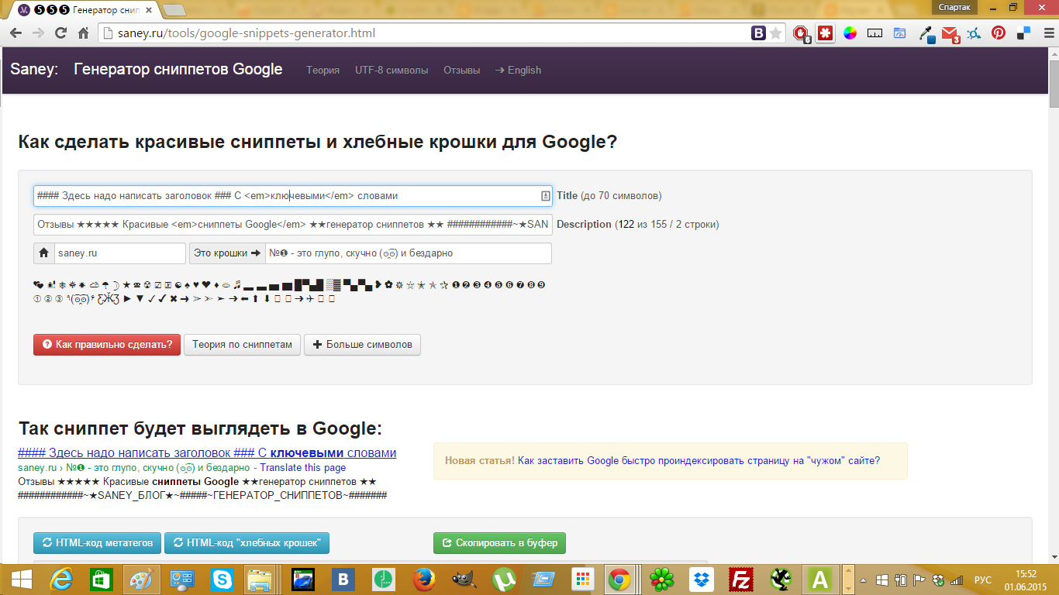Go to browser home page icon

point(84,33)
